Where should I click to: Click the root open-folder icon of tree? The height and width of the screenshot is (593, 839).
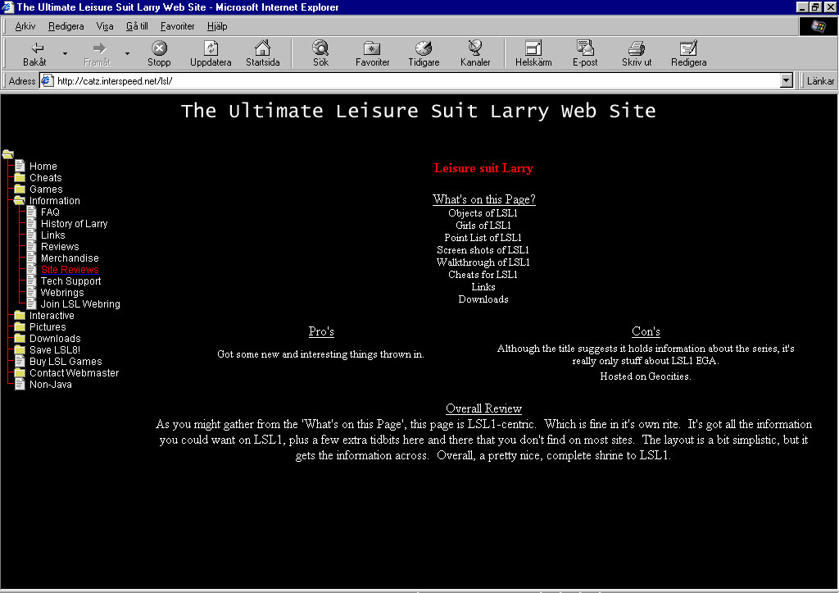point(8,154)
